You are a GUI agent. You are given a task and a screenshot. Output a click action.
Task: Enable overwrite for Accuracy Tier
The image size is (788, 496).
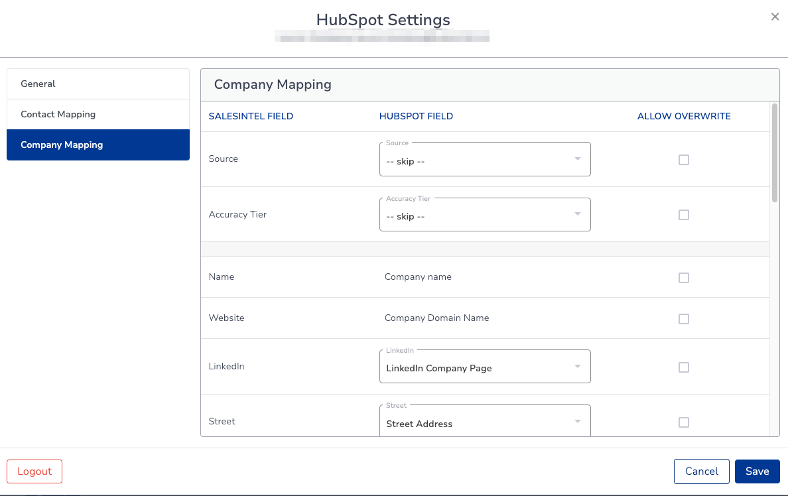tap(683, 215)
